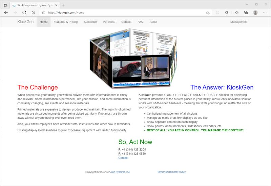Click The Answer: KioskGen blue heading
This screenshot has height=186, width=271.
(x=222, y=87)
